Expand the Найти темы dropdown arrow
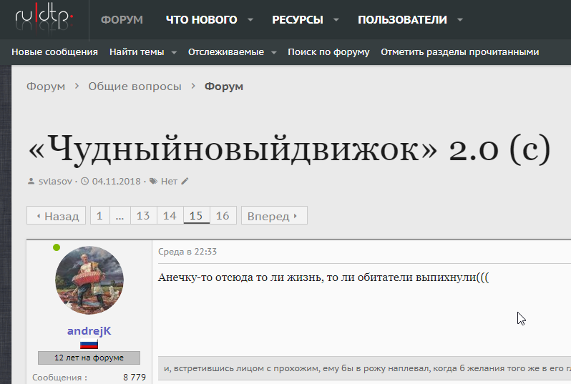This screenshot has width=571, height=384. click(x=174, y=52)
